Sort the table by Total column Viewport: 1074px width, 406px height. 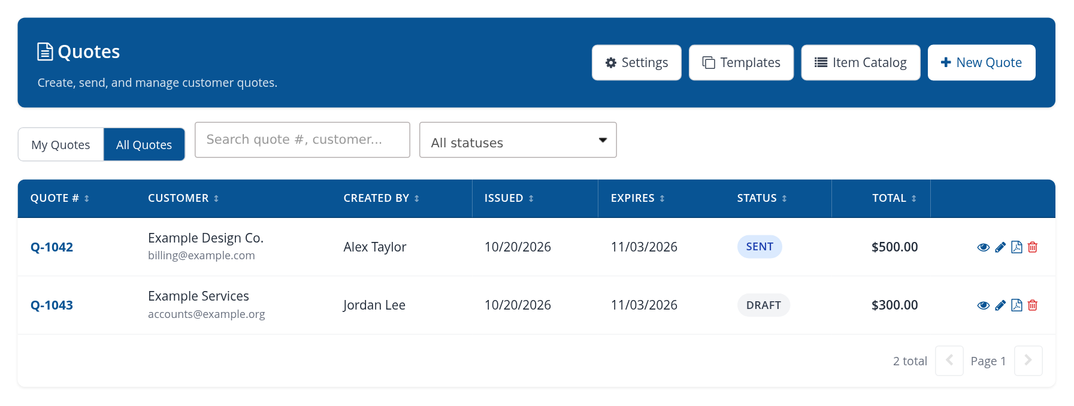click(x=894, y=198)
